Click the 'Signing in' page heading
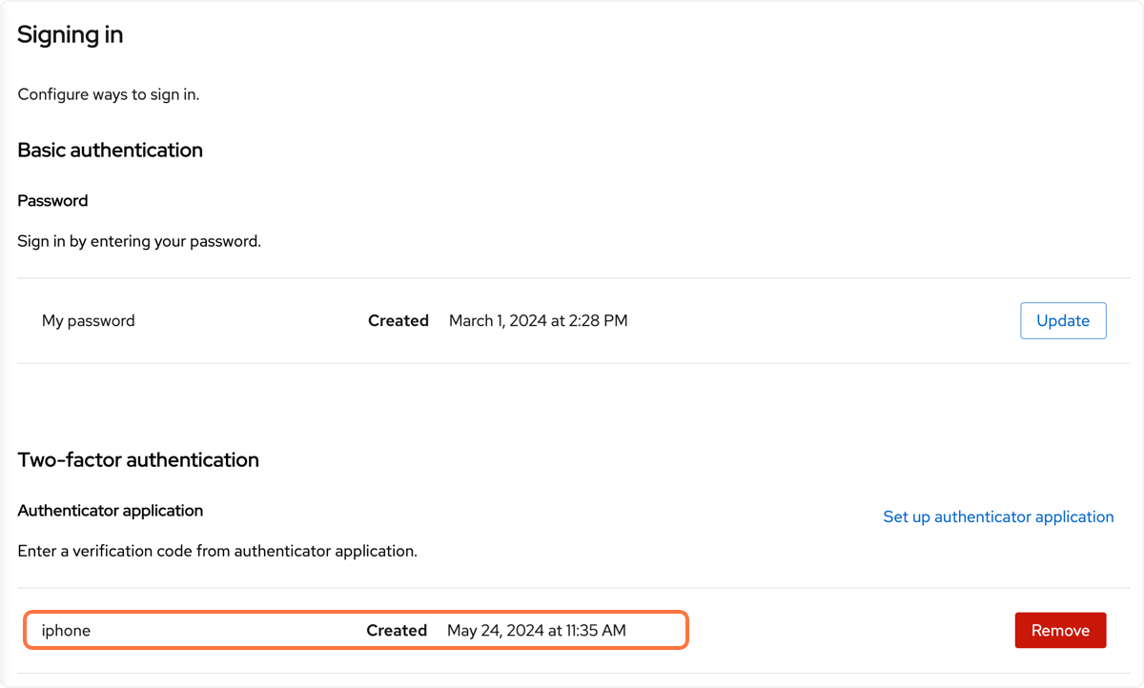The width and height of the screenshot is (1144, 688). point(71,35)
